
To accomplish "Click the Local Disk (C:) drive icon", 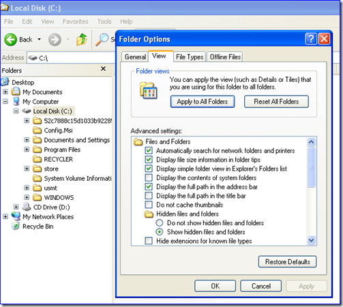I will (27, 111).
